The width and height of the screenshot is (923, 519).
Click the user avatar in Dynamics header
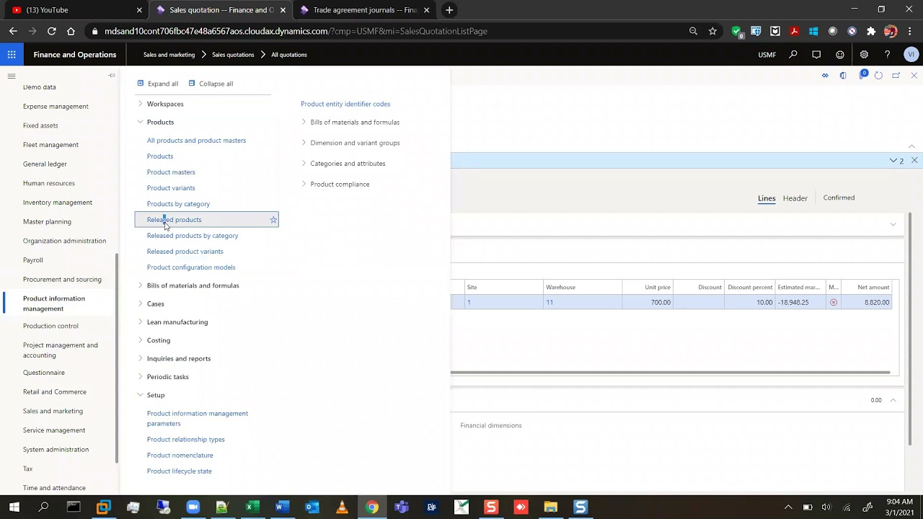click(x=911, y=55)
